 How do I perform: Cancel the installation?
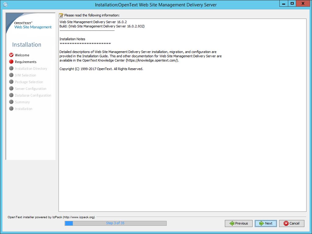click(292, 223)
